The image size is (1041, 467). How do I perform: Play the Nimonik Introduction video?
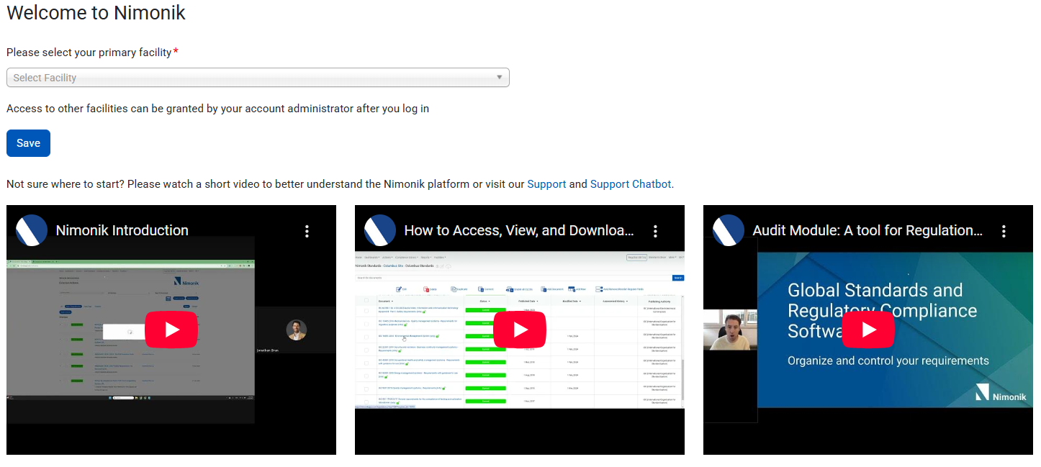pos(171,330)
